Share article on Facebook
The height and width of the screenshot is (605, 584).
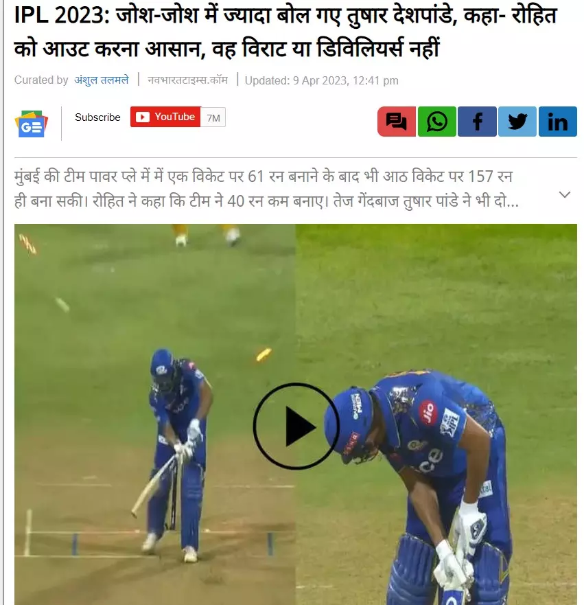pyautogui.click(x=477, y=122)
